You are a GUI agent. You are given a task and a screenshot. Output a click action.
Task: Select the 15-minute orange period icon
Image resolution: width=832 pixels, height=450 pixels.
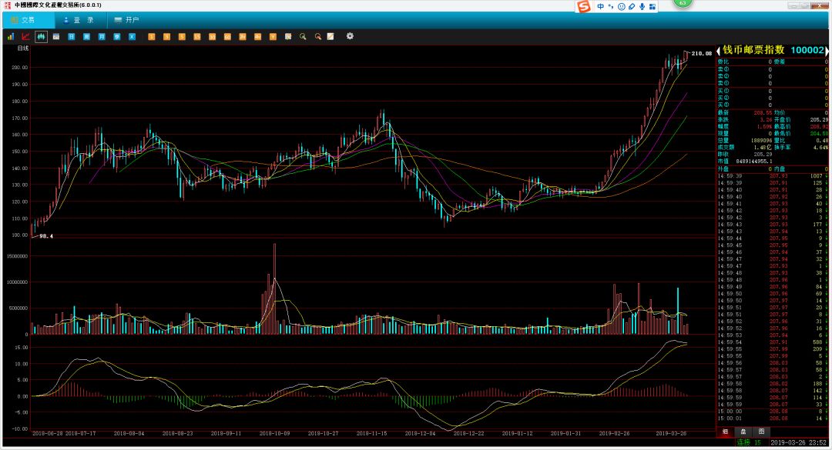point(197,37)
